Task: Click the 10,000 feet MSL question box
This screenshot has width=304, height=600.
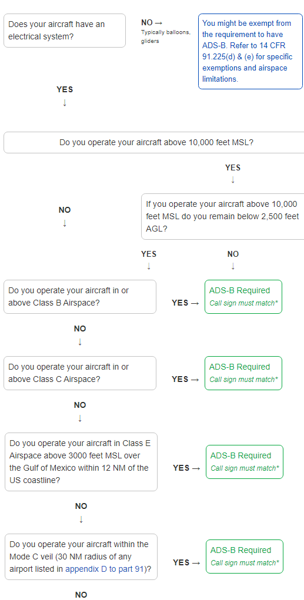Action: coord(154,142)
